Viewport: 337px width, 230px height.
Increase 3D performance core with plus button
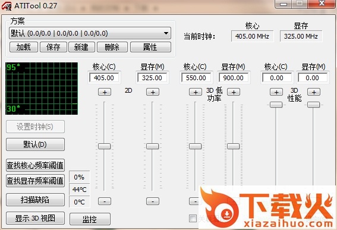[276, 92]
